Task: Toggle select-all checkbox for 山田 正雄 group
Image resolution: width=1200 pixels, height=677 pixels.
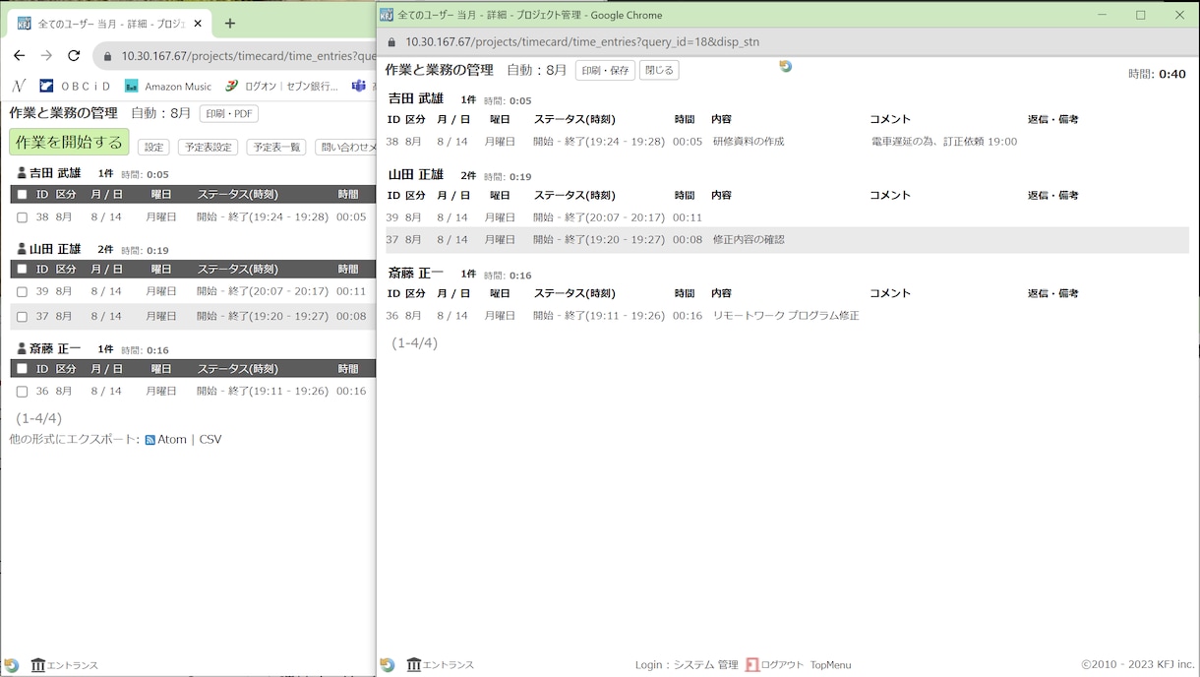Action: pyautogui.click(x=22, y=270)
